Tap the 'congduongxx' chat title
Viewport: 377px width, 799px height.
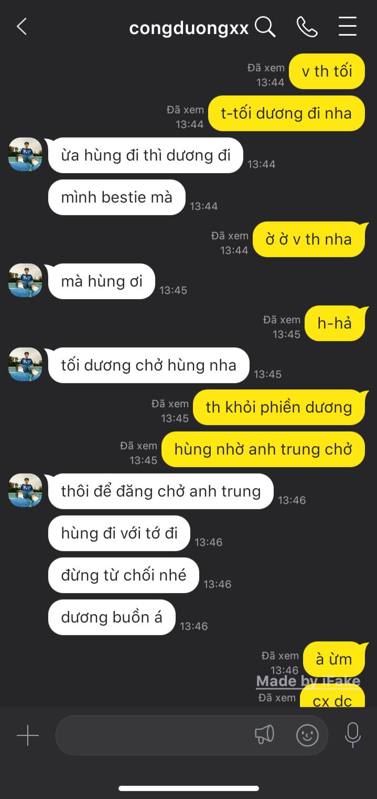pos(189,28)
